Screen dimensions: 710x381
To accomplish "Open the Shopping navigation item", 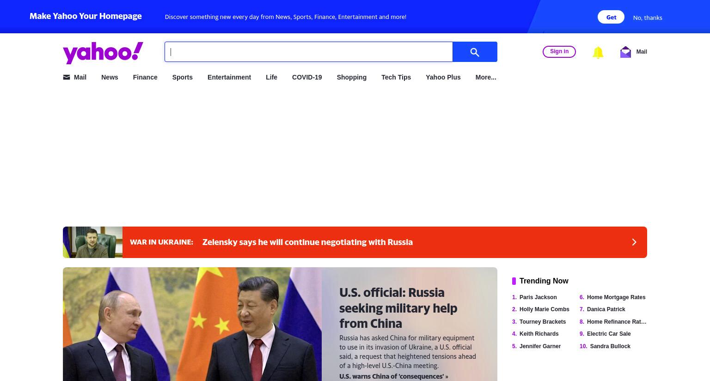I will point(351,77).
